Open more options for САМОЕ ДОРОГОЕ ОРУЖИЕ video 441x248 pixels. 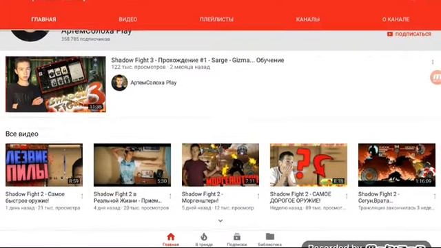click(347, 196)
